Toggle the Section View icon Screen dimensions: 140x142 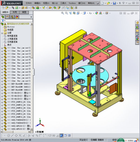point(74,13)
